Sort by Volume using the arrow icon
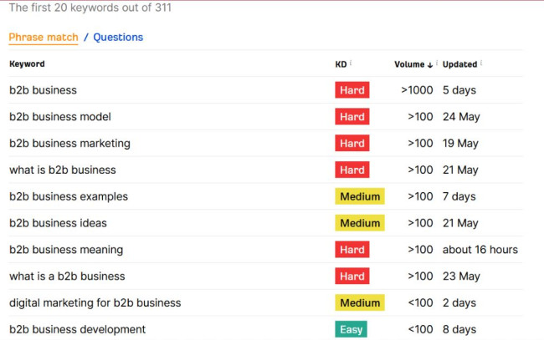Image resolution: width=544 pixels, height=340 pixels. point(430,64)
